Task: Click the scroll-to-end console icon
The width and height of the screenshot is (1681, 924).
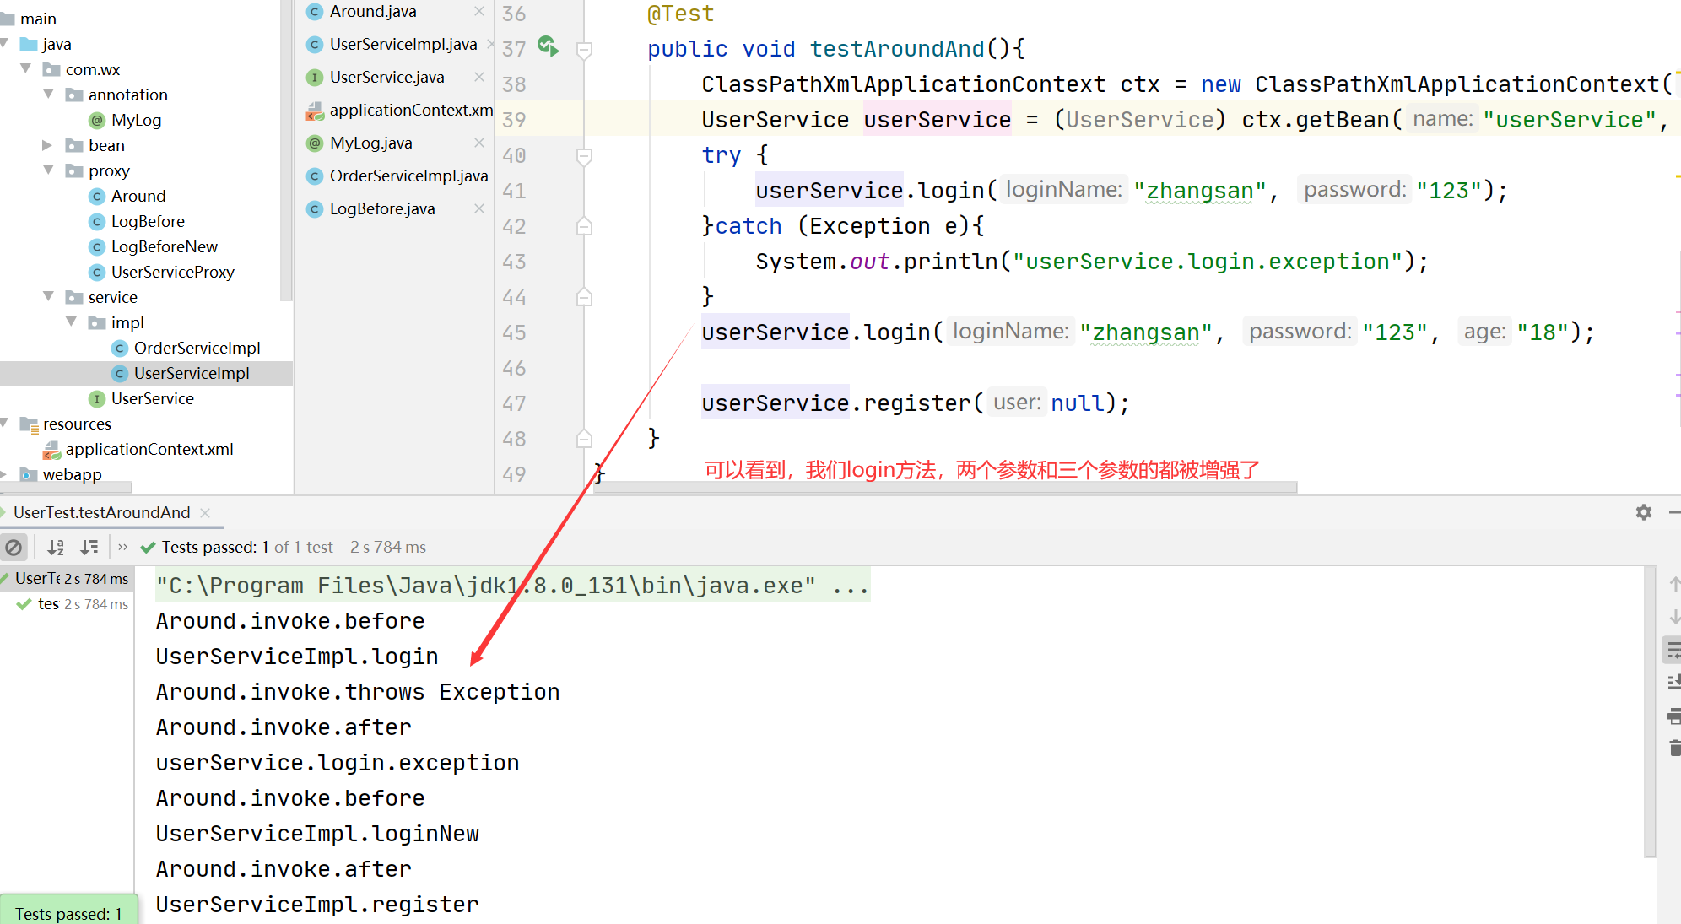Action: point(1673,682)
